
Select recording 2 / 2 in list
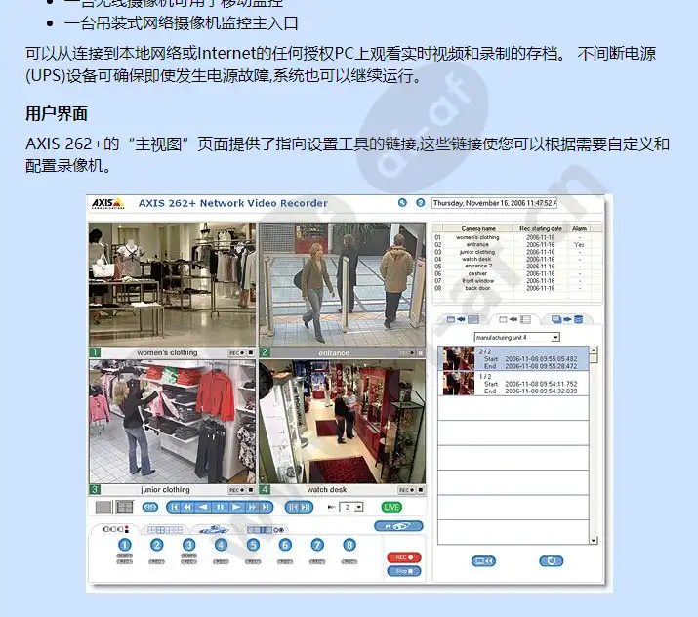[x=513, y=358]
